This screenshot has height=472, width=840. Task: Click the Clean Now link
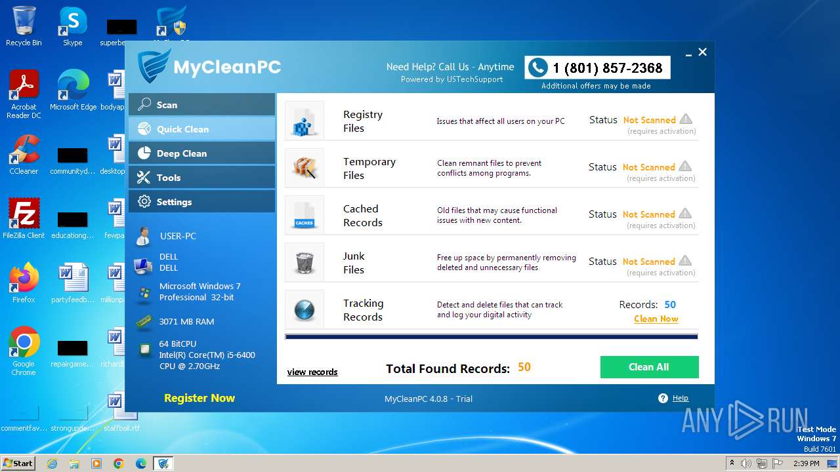click(656, 319)
